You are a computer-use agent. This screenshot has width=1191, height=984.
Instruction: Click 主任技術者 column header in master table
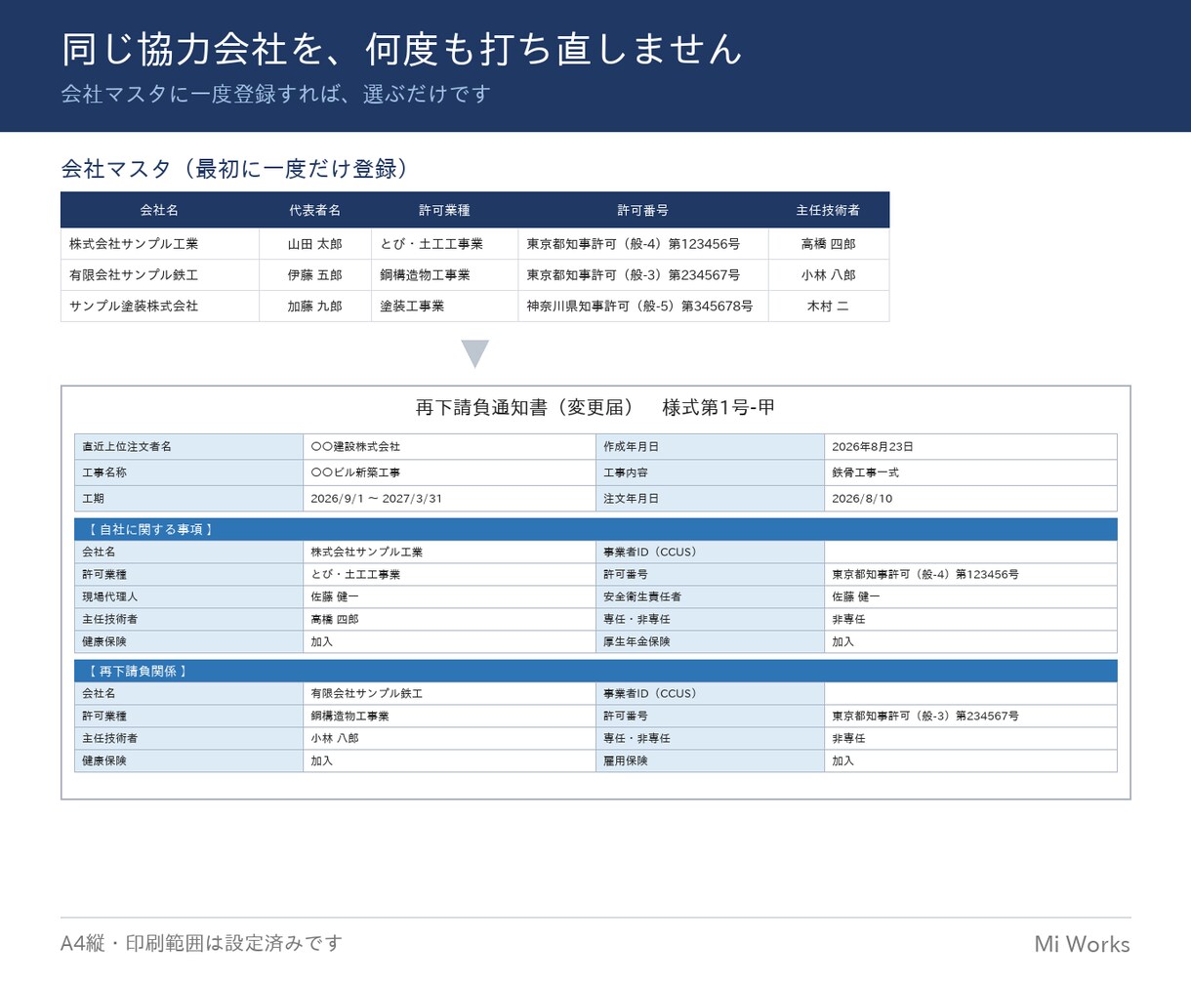coord(829,210)
